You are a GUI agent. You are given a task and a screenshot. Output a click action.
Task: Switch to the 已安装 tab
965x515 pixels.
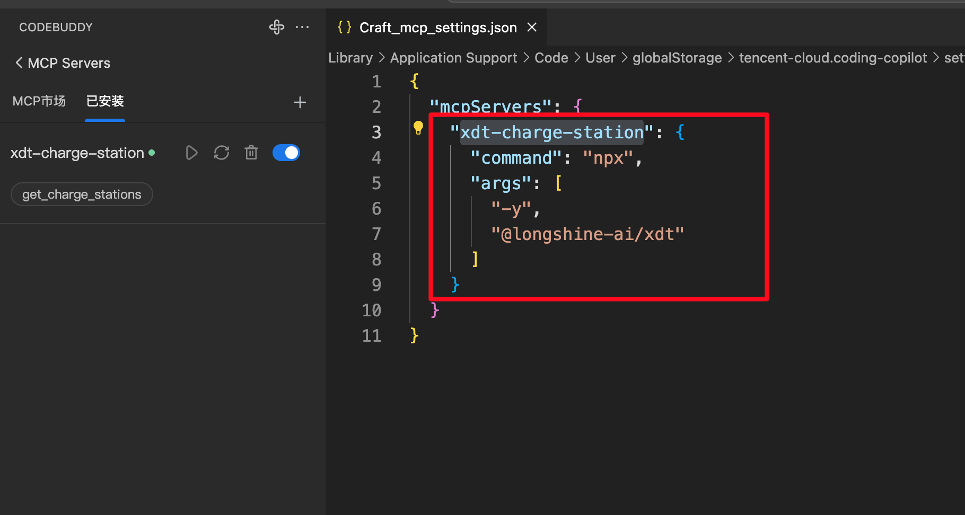[x=104, y=101]
